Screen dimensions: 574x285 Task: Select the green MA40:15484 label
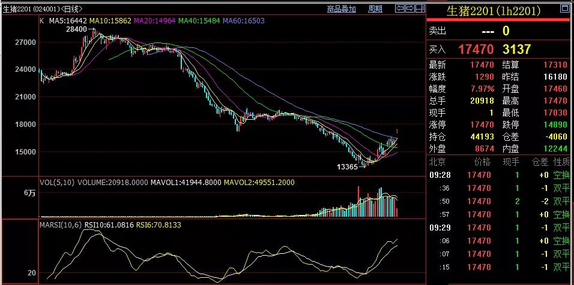tap(199, 20)
